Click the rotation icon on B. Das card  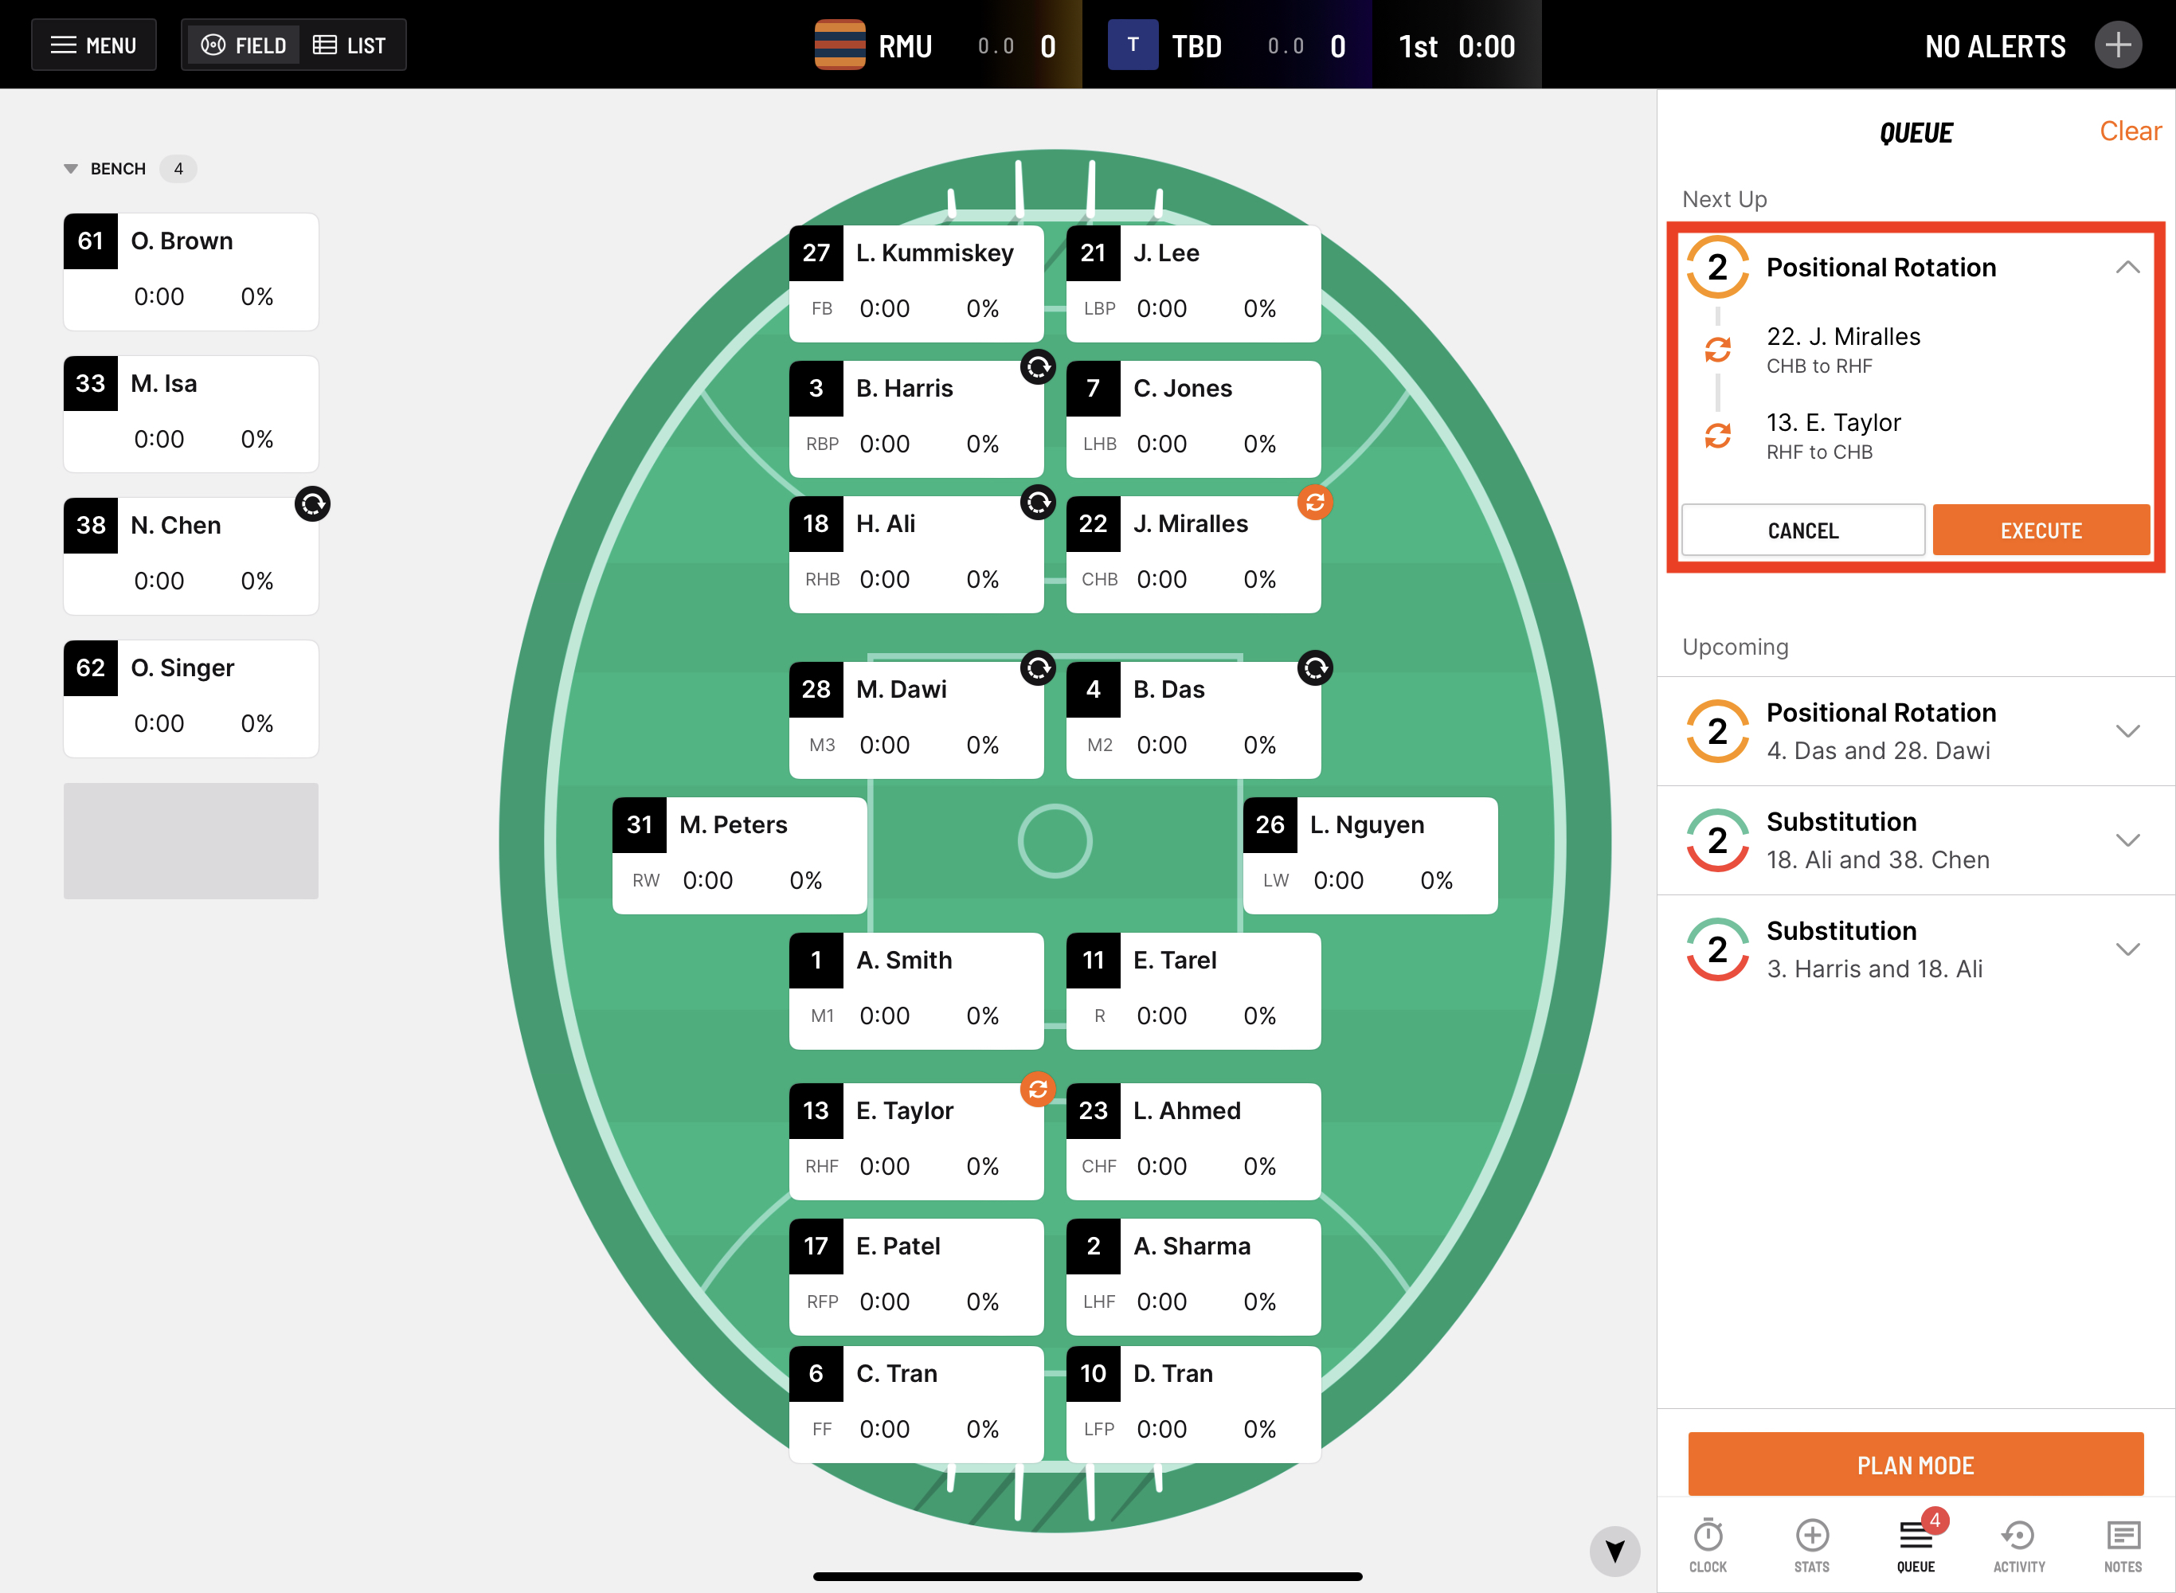coord(1314,668)
